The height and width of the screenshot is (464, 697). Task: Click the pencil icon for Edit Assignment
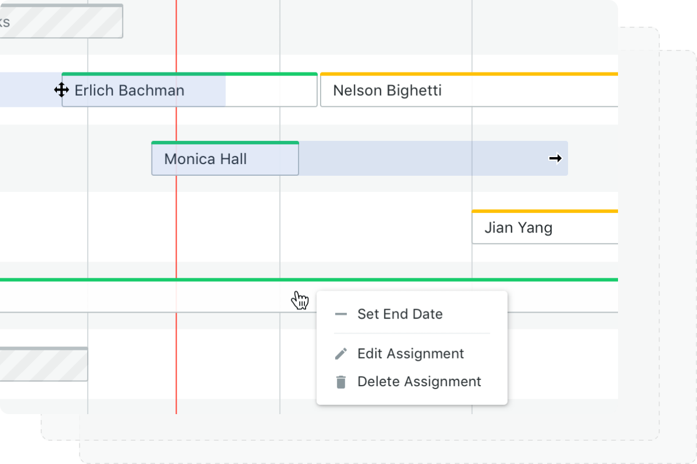point(341,354)
